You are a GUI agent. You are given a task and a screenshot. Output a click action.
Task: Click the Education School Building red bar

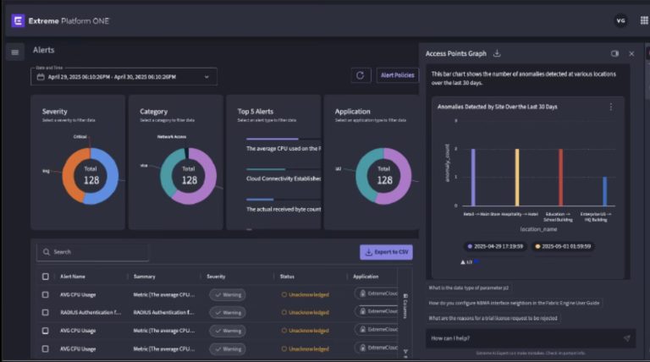click(x=561, y=178)
